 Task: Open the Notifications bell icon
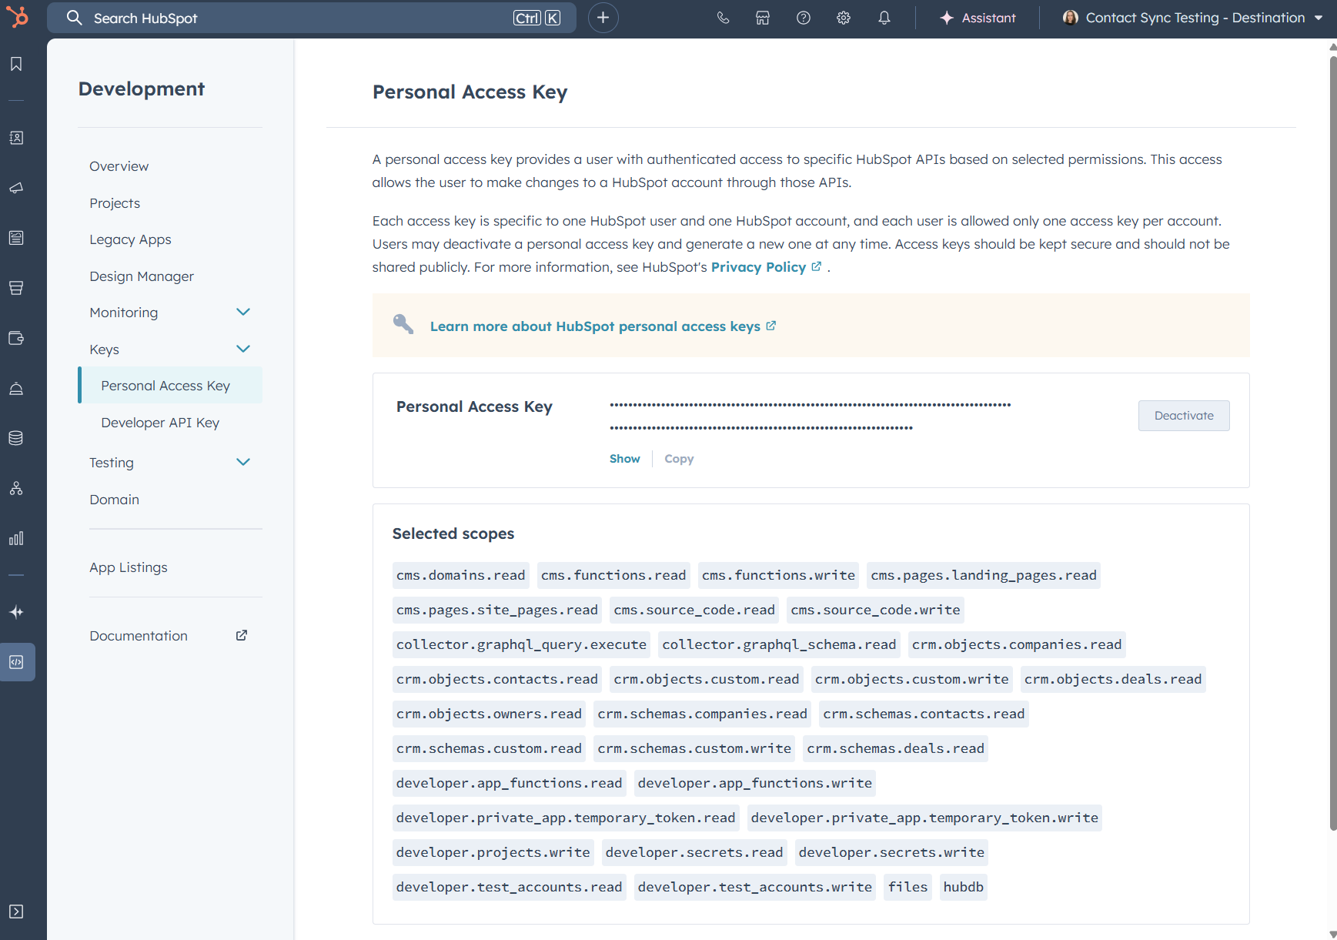884,18
